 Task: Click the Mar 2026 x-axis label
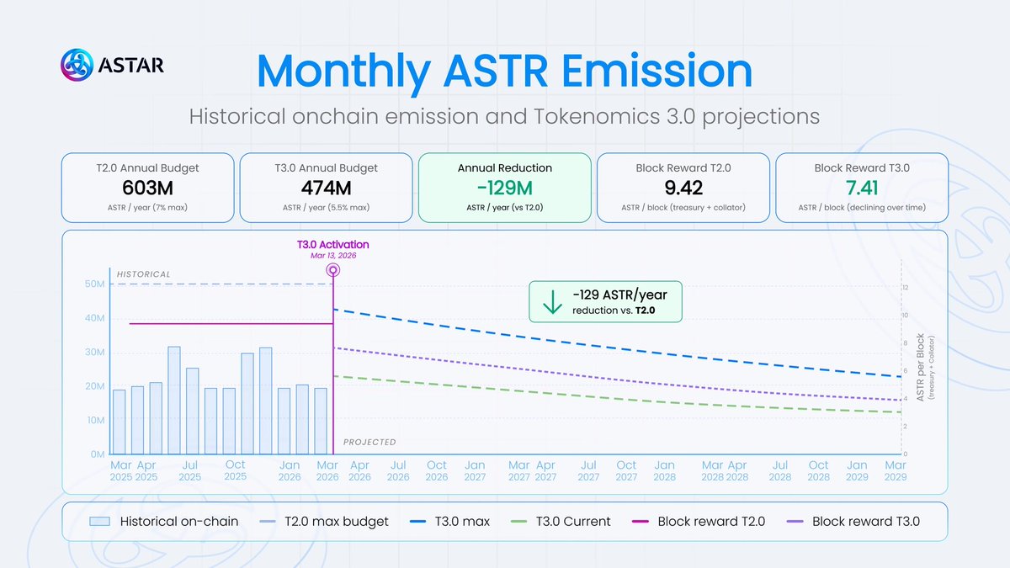[327, 470]
